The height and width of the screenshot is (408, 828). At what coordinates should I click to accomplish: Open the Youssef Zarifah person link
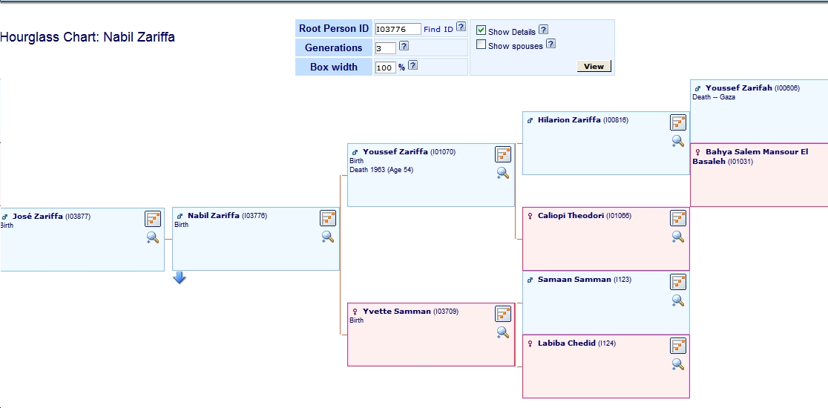click(x=737, y=88)
